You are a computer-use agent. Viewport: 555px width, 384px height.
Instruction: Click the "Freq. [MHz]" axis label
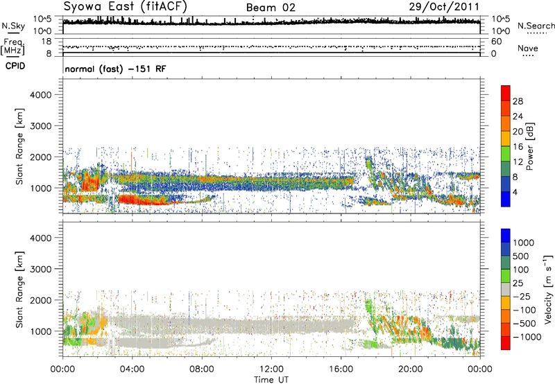12,47
